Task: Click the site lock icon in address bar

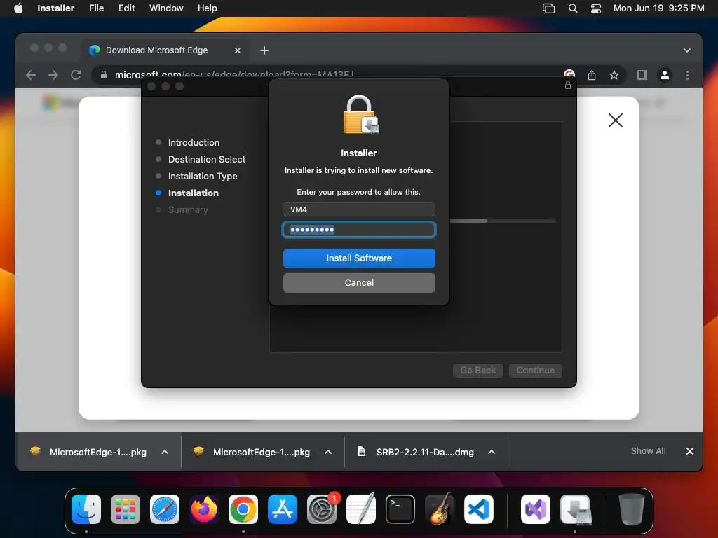Action: pos(104,75)
